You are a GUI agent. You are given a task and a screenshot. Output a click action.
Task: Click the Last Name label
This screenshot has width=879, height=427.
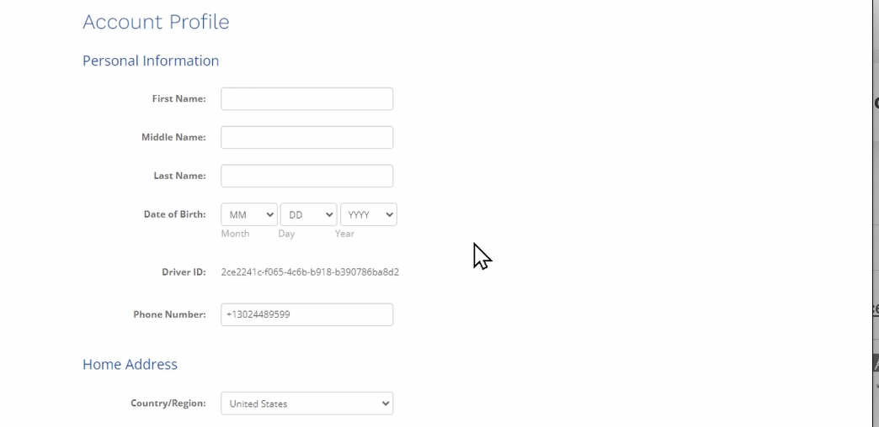pos(179,176)
